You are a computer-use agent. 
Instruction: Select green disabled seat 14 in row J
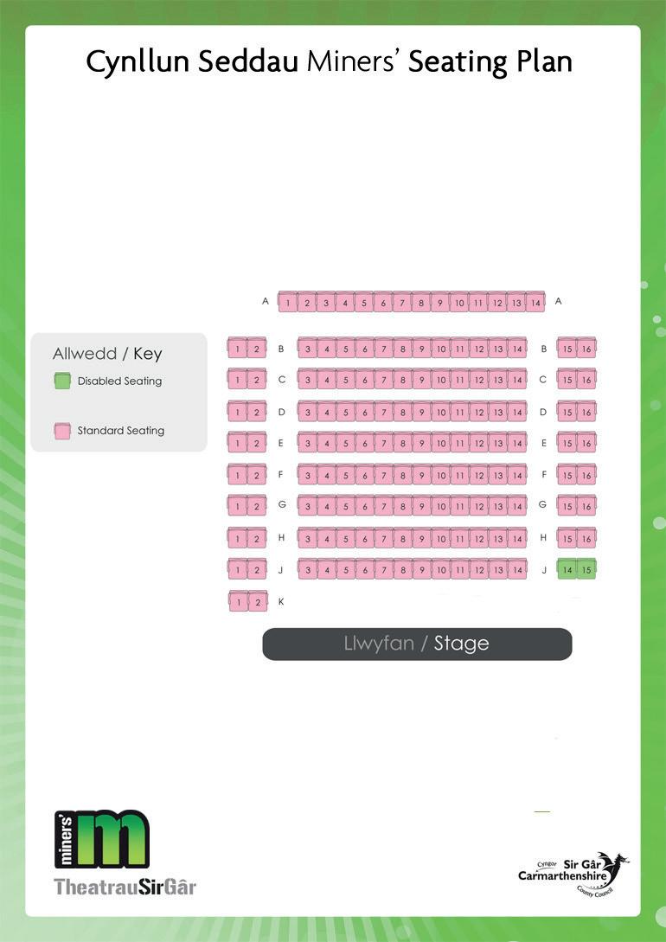[567, 569]
